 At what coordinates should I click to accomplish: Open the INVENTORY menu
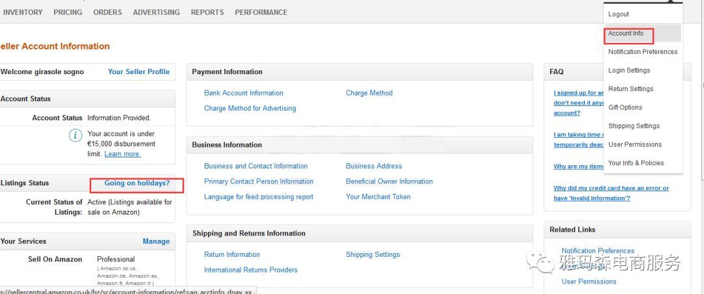pos(23,12)
